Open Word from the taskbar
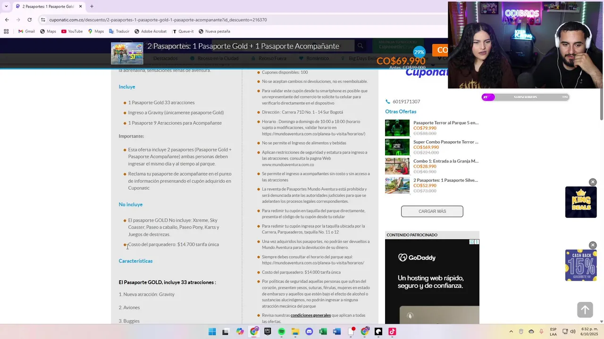This screenshot has height=339, width=604. (337, 331)
